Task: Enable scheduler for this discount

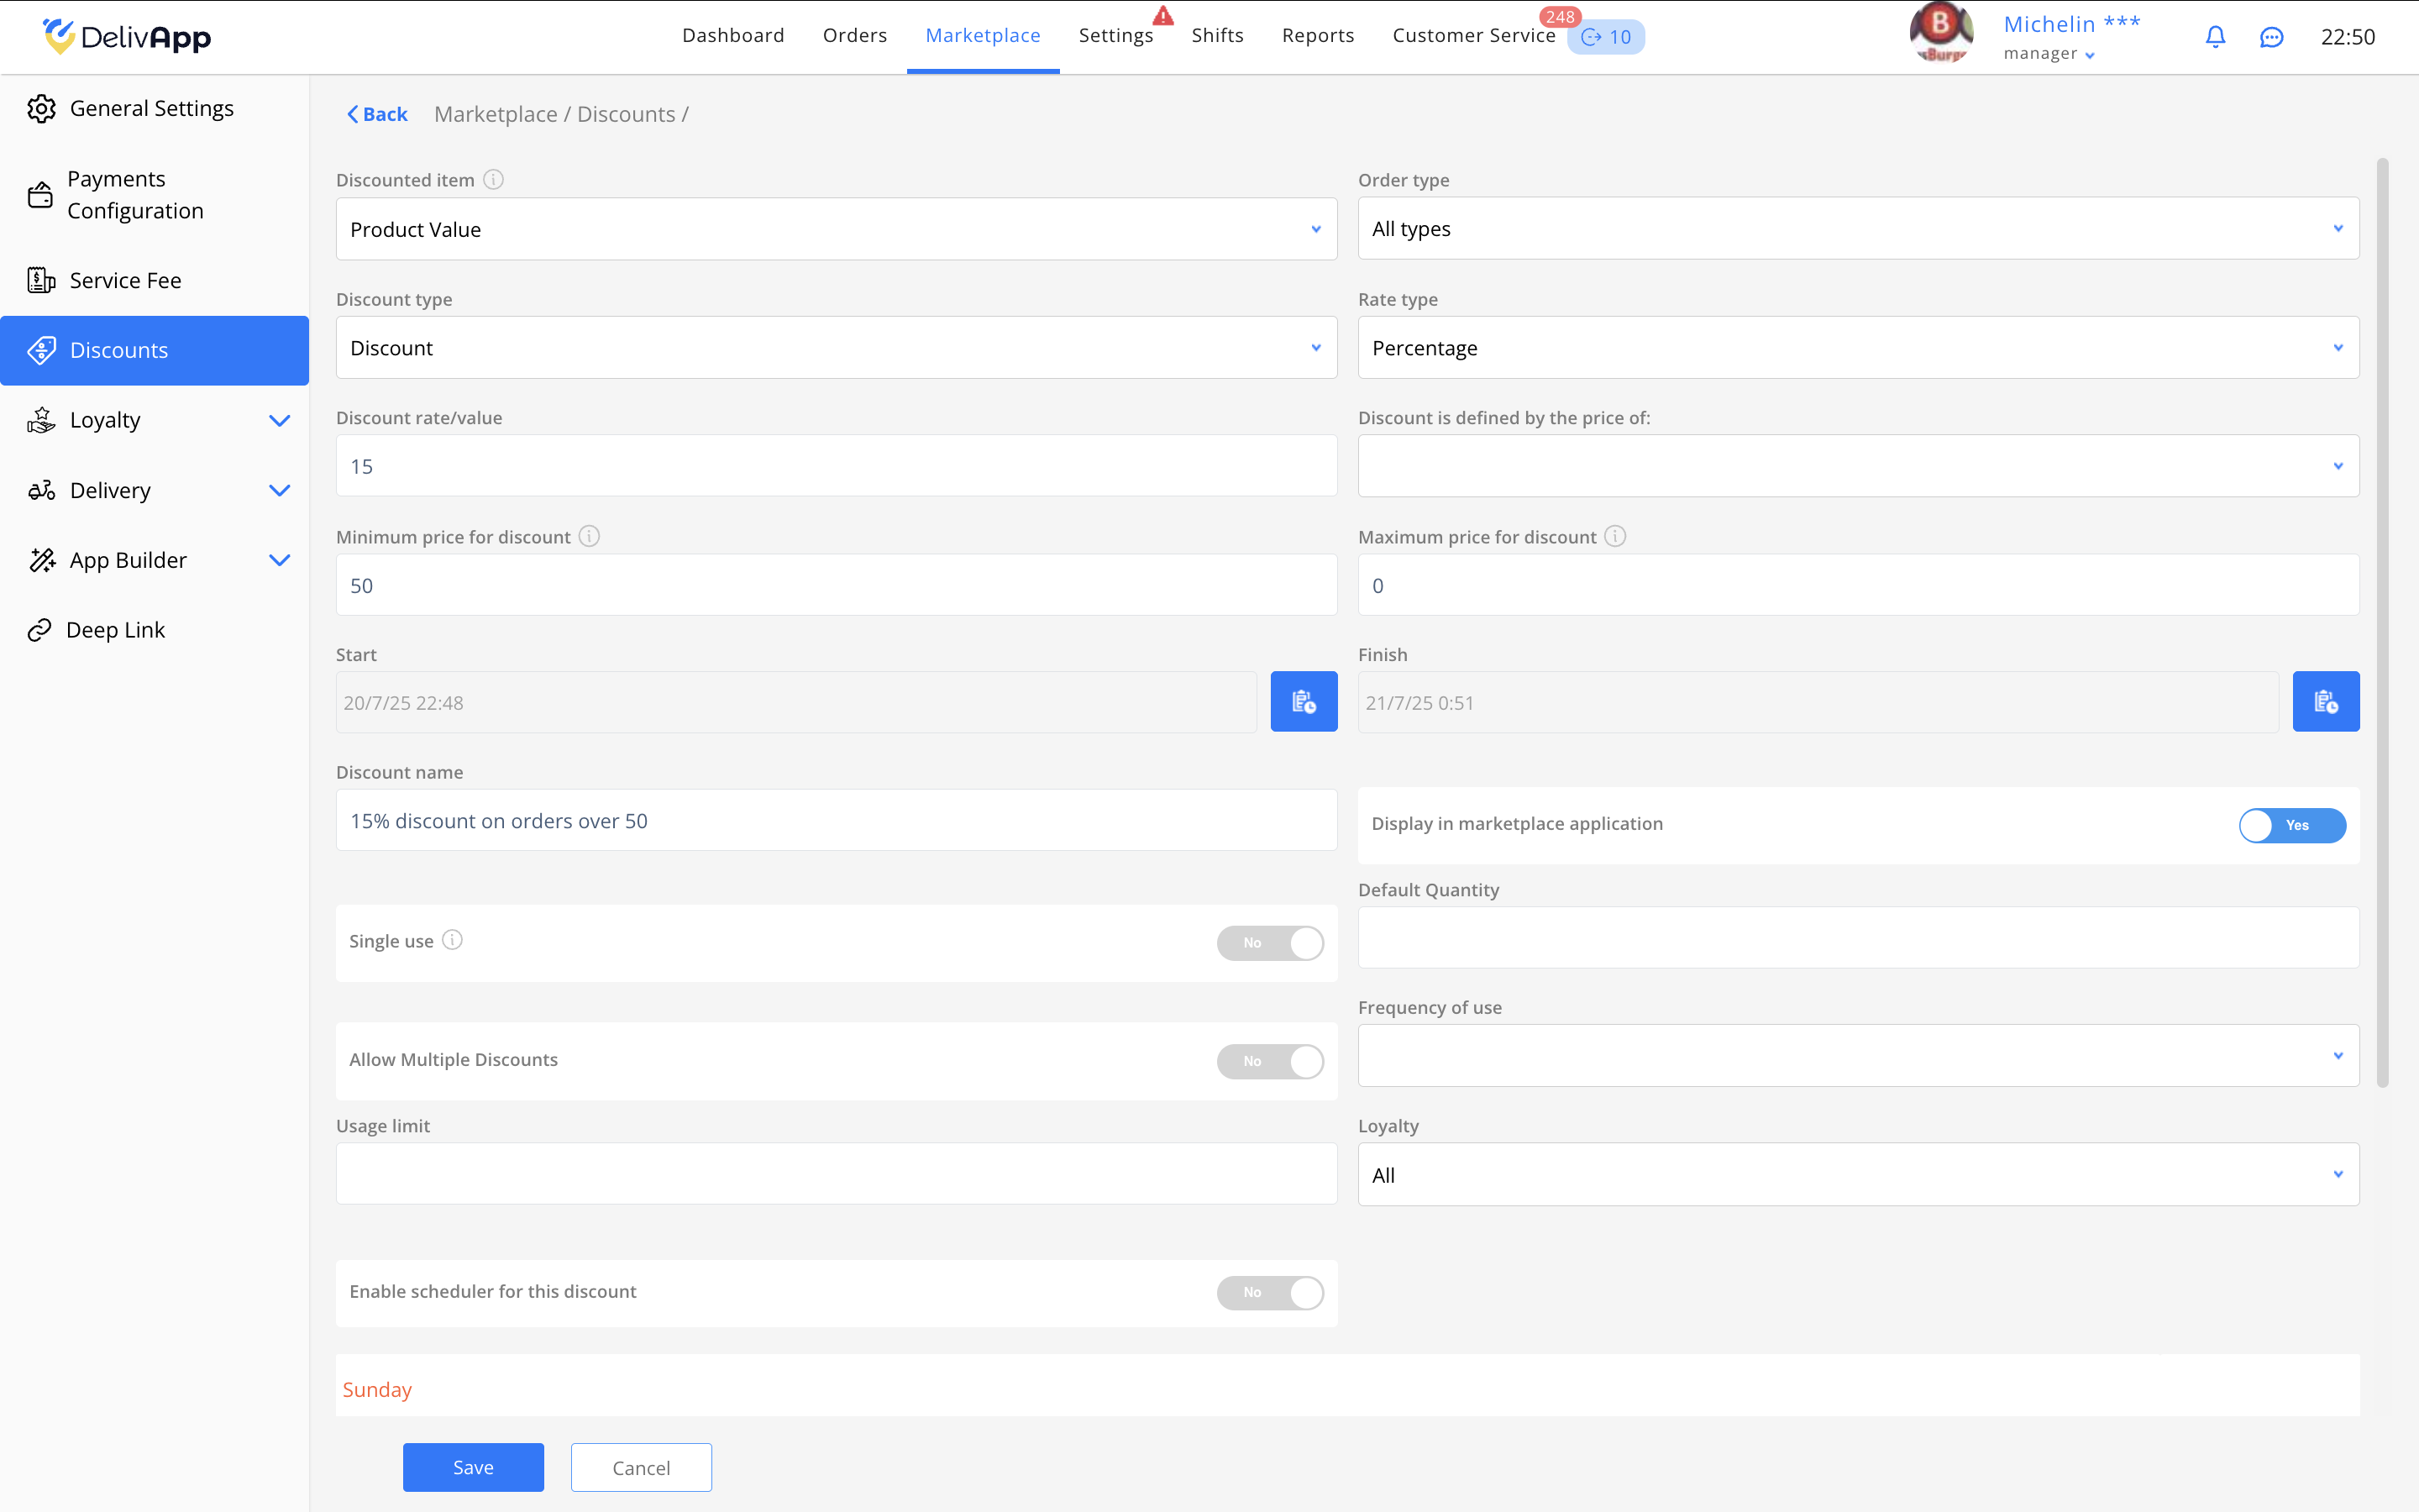Action: click(x=1269, y=1292)
